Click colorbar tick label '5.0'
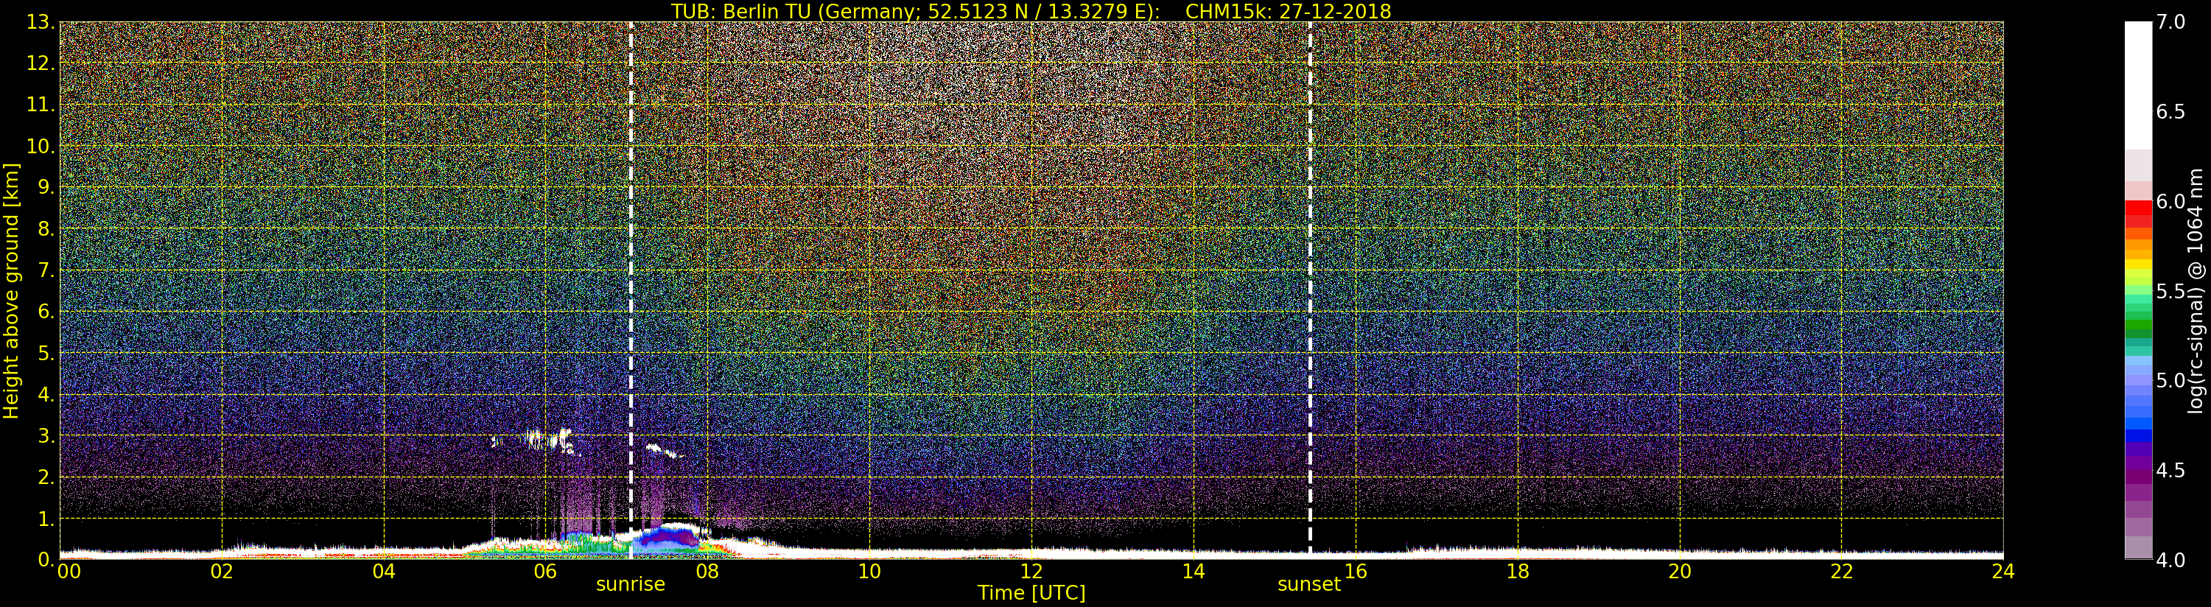 (x=2170, y=380)
